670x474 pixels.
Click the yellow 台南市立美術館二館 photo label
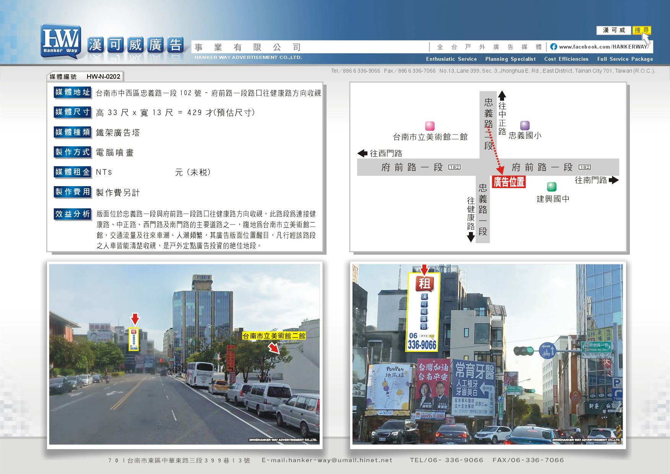pos(274,336)
